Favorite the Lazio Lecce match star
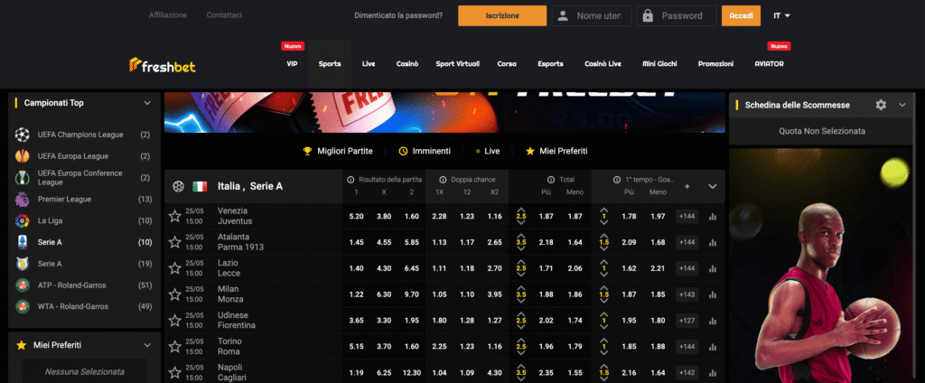Viewport: 925px width, 383px height. (174, 268)
